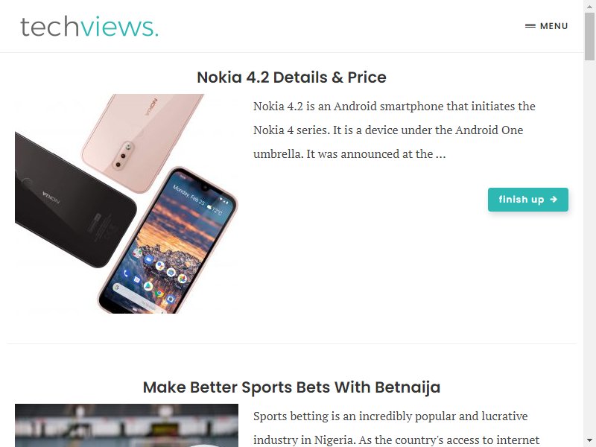Screen dimensions: 596x447
Task: Click the 'finish up' button
Action: click(528, 200)
